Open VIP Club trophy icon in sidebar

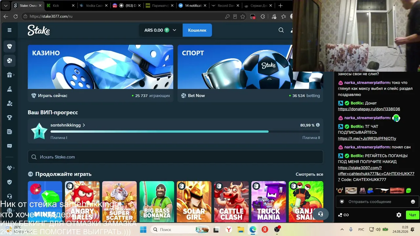tap(10, 117)
